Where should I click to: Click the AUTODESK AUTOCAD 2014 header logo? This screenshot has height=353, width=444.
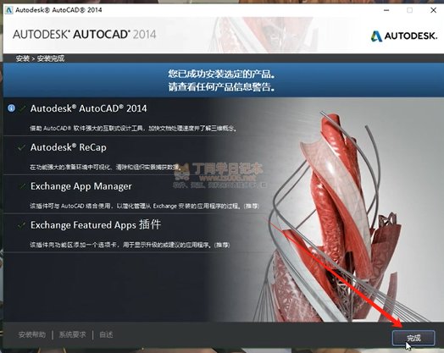(x=85, y=35)
